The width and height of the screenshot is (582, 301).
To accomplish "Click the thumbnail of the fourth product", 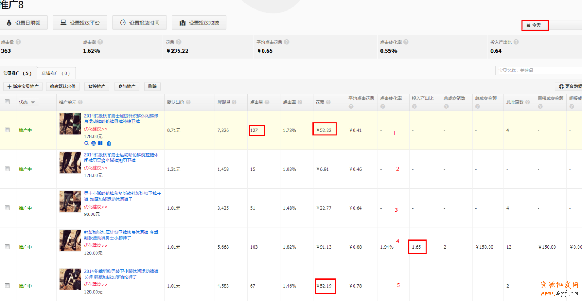I will [70, 240].
